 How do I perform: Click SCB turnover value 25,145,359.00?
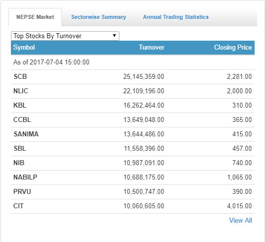(144, 76)
